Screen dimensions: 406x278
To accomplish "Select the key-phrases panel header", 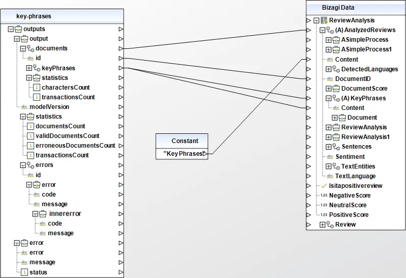I will click(x=62, y=16).
